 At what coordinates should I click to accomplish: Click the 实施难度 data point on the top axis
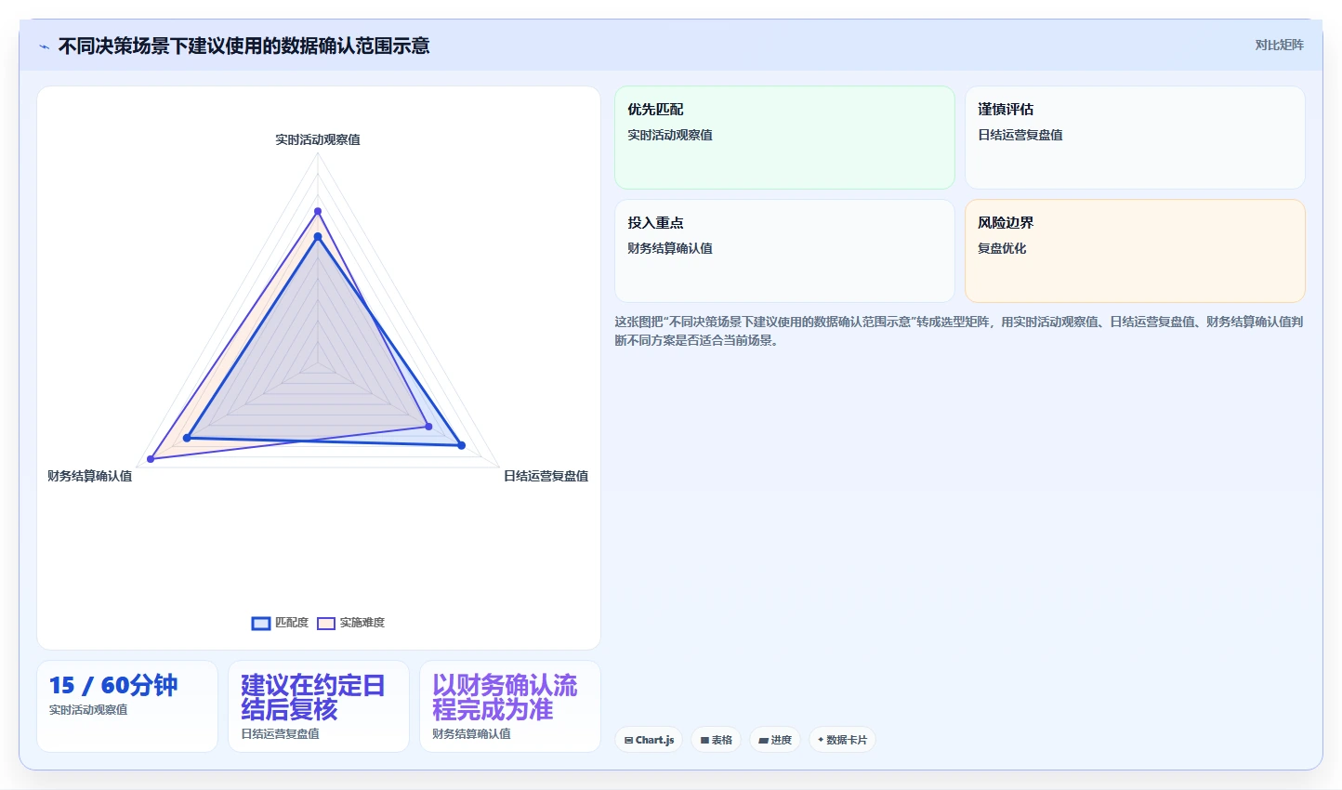point(318,211)
